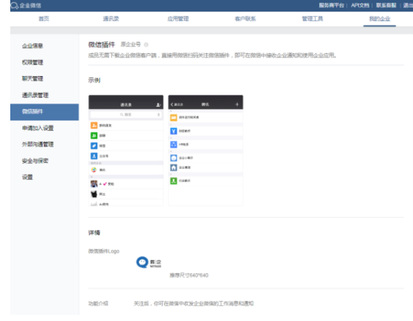Click the house app icon

coord(173,167)
